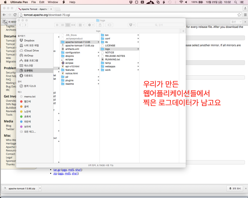Click browser reload button

(x=15, y=15)
